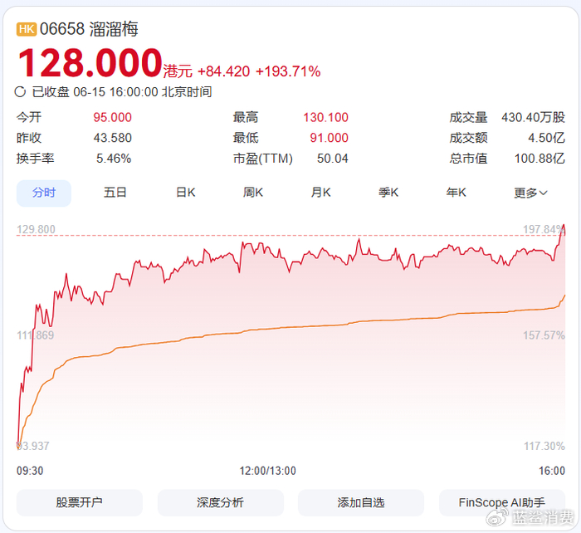This screenshot has height=533, width=581.
Task: Launch FinScope AI助手
Action: 502,502
